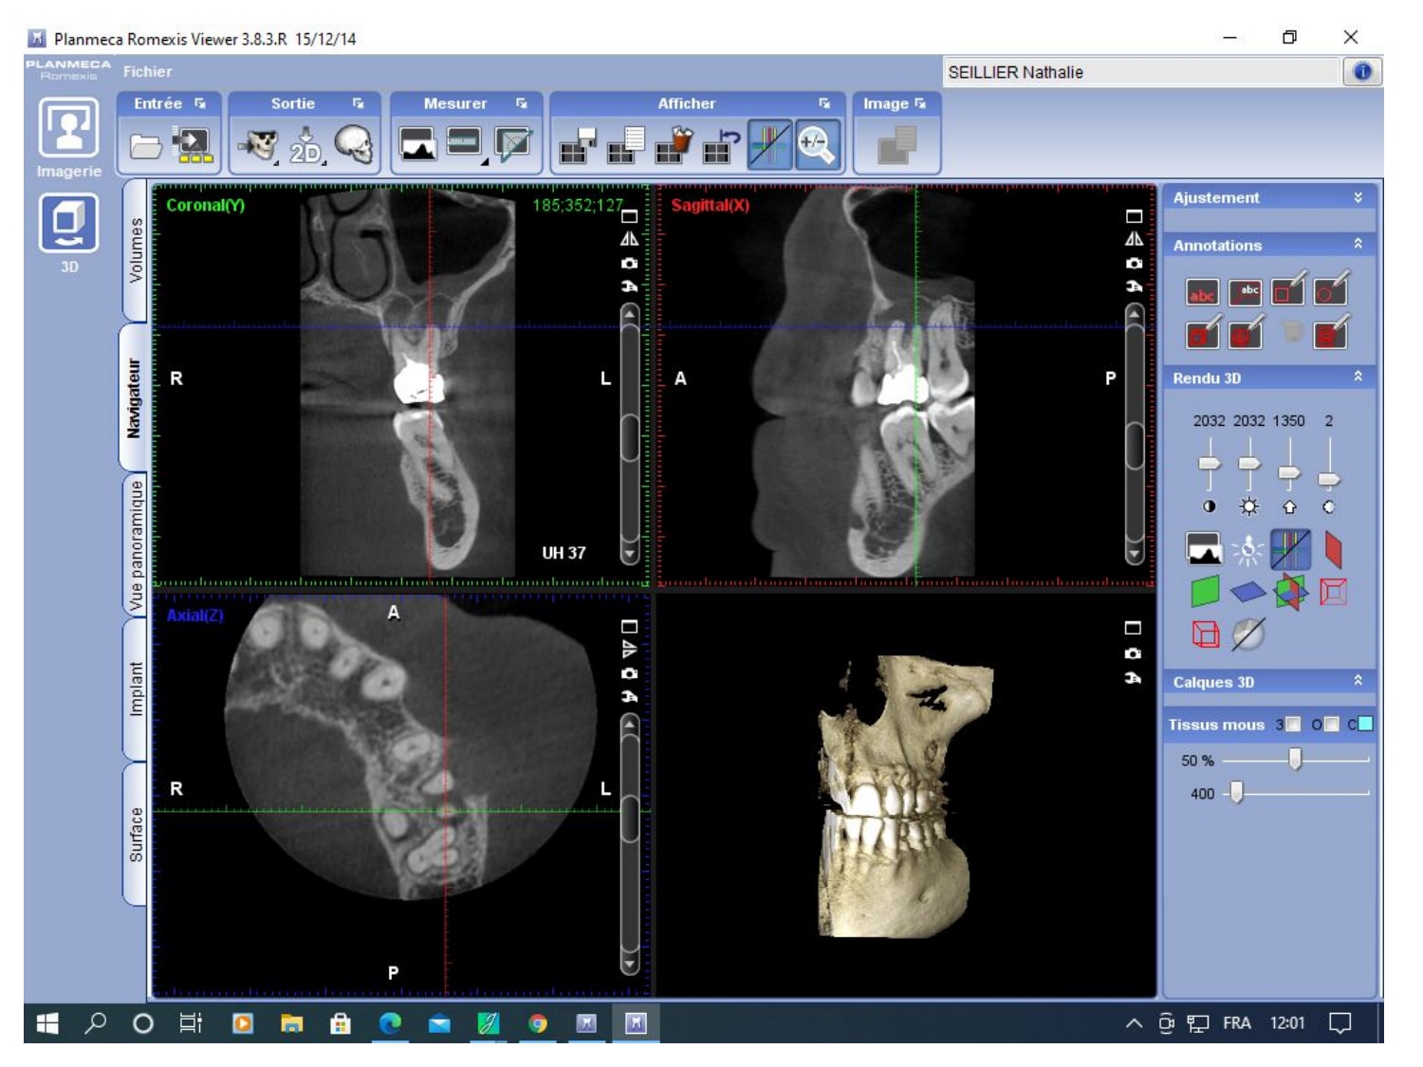The height and width of the screenshot is (1067, 1423).
Task: Click the 2D export icon in Sortie
Action: coord(305,147)
